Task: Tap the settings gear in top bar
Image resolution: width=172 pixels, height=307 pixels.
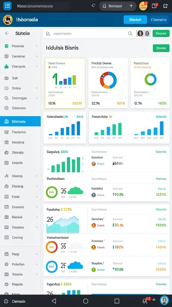Action: tap(165, 6)
